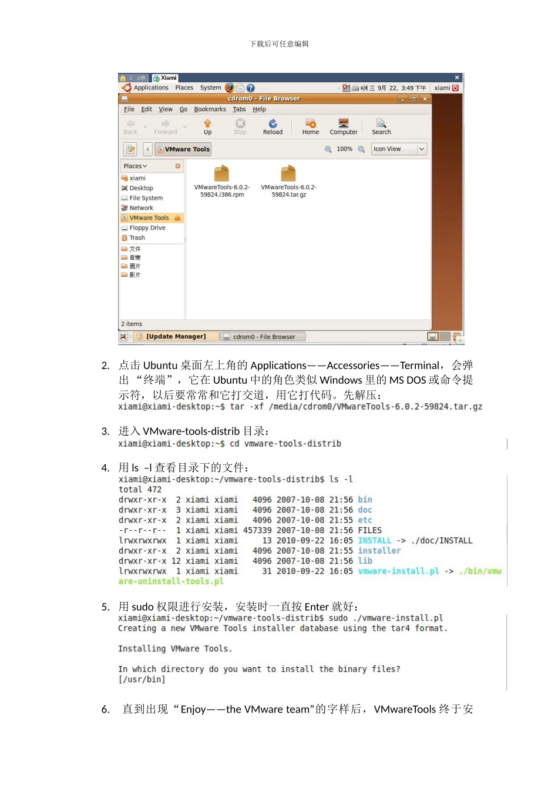Open Computer from the toolbar
The height and width of the screenshot is (790, 558).
click(x=344, y=126)
